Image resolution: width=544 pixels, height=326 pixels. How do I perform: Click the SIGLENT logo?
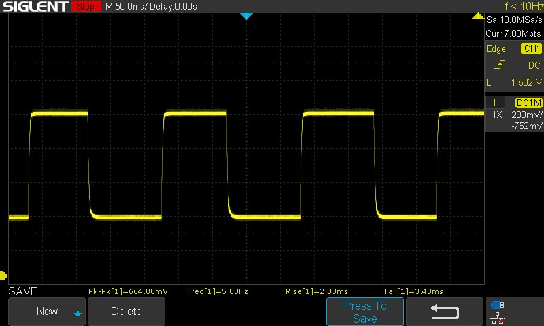35,6
